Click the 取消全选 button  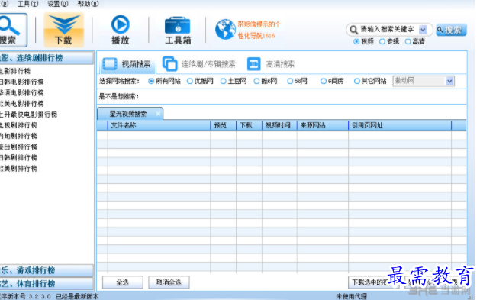click(x=169, y=282)
